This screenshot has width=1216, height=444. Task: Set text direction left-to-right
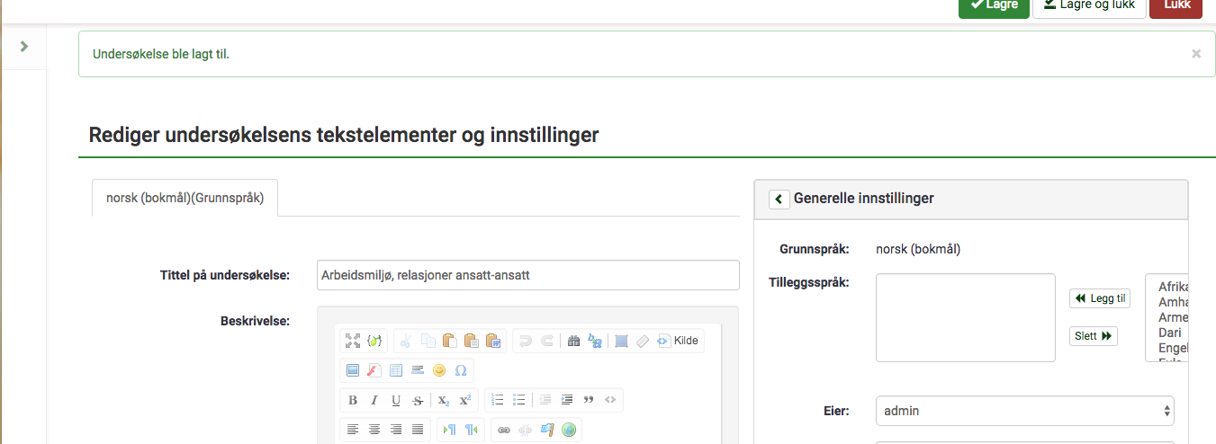tap(449, 430)
